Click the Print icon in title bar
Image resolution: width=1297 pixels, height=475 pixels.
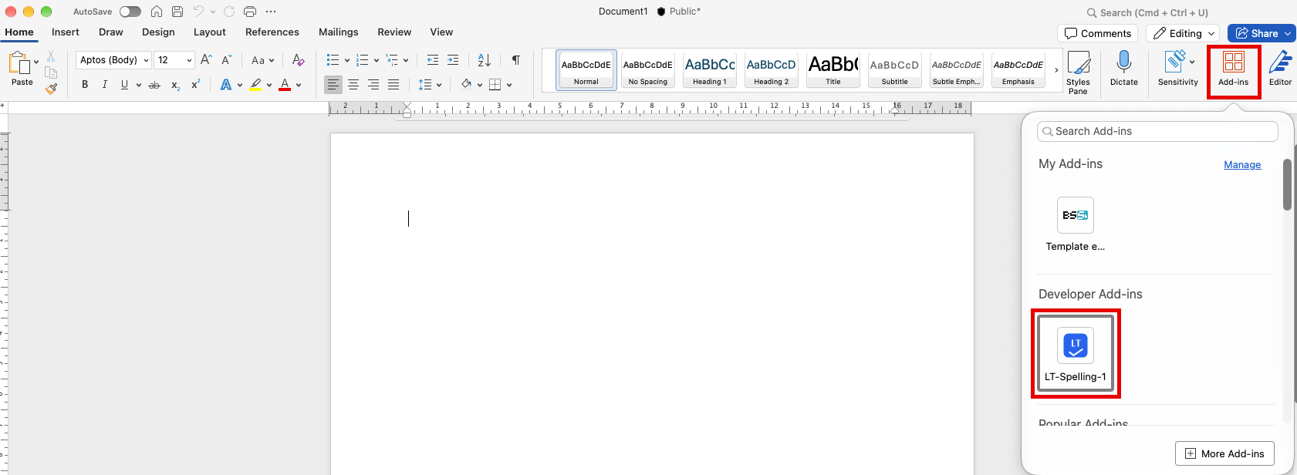(250, 12)
